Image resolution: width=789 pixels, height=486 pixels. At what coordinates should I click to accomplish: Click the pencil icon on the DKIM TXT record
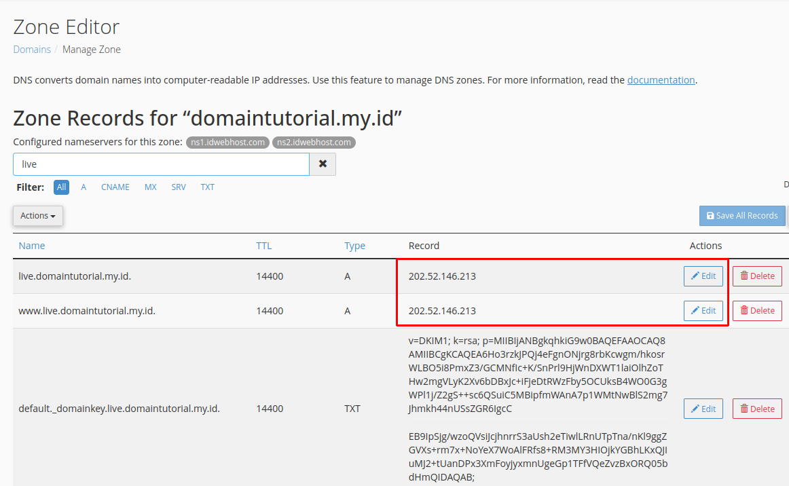tap(697, 408)
